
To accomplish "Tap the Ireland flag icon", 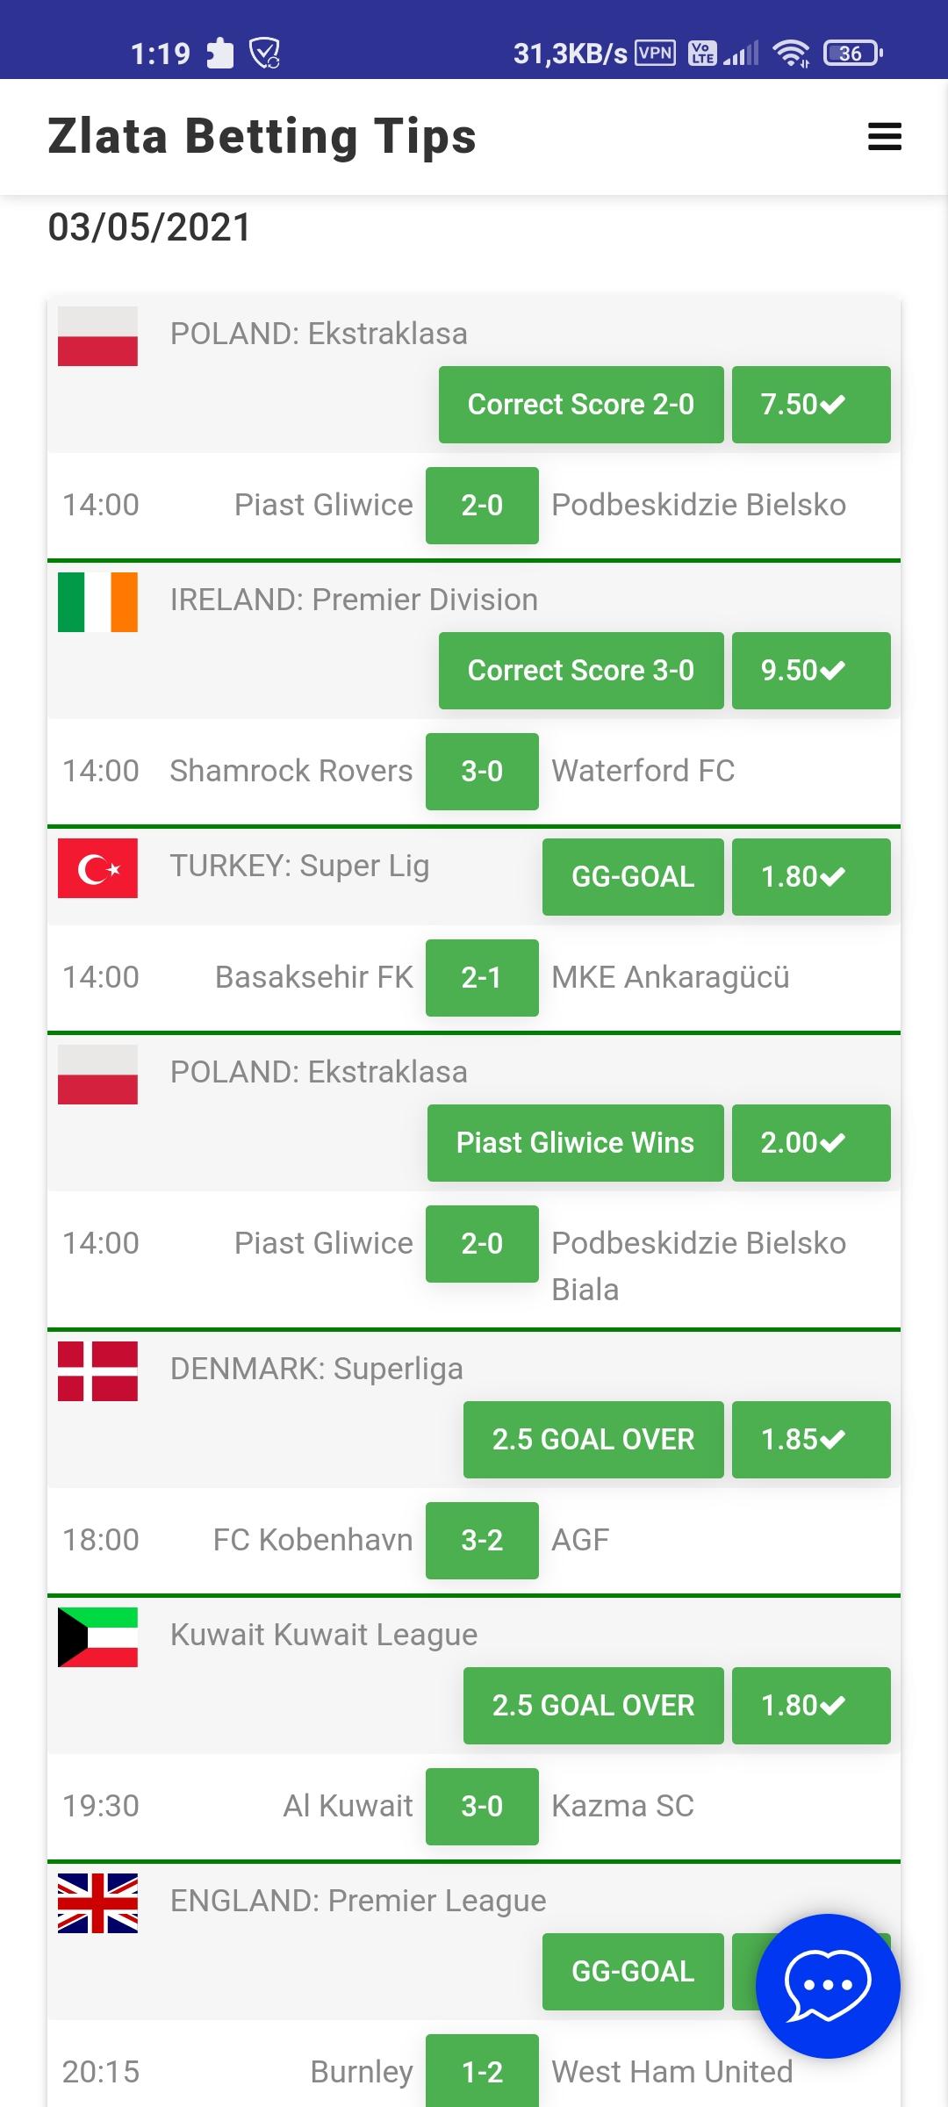I will pyautogui.click(x=97, y=602).
